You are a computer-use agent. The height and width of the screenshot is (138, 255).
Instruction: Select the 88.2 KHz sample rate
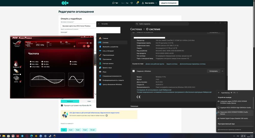point(34,64)
